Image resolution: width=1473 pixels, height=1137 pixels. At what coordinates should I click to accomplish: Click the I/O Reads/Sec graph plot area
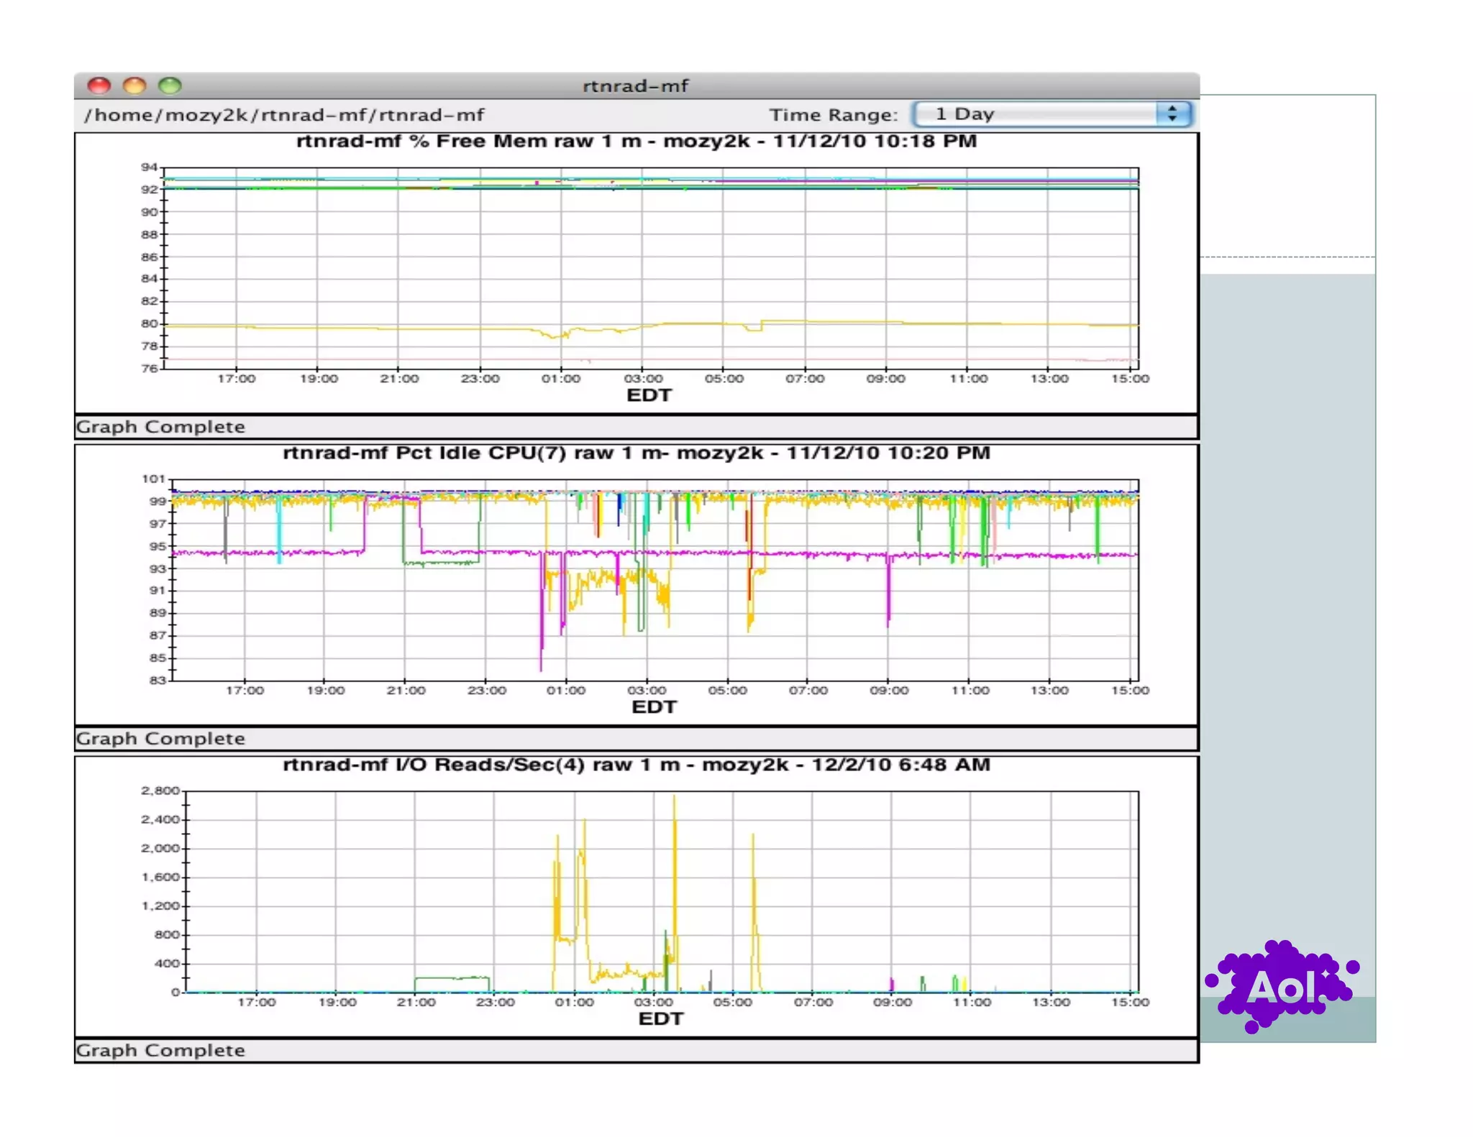click(662, 892)
